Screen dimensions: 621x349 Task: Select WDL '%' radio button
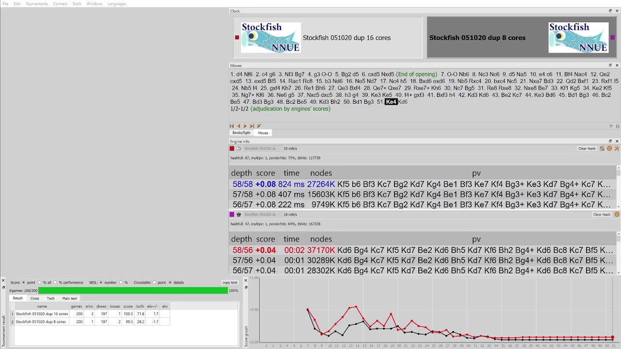point(121,283)
